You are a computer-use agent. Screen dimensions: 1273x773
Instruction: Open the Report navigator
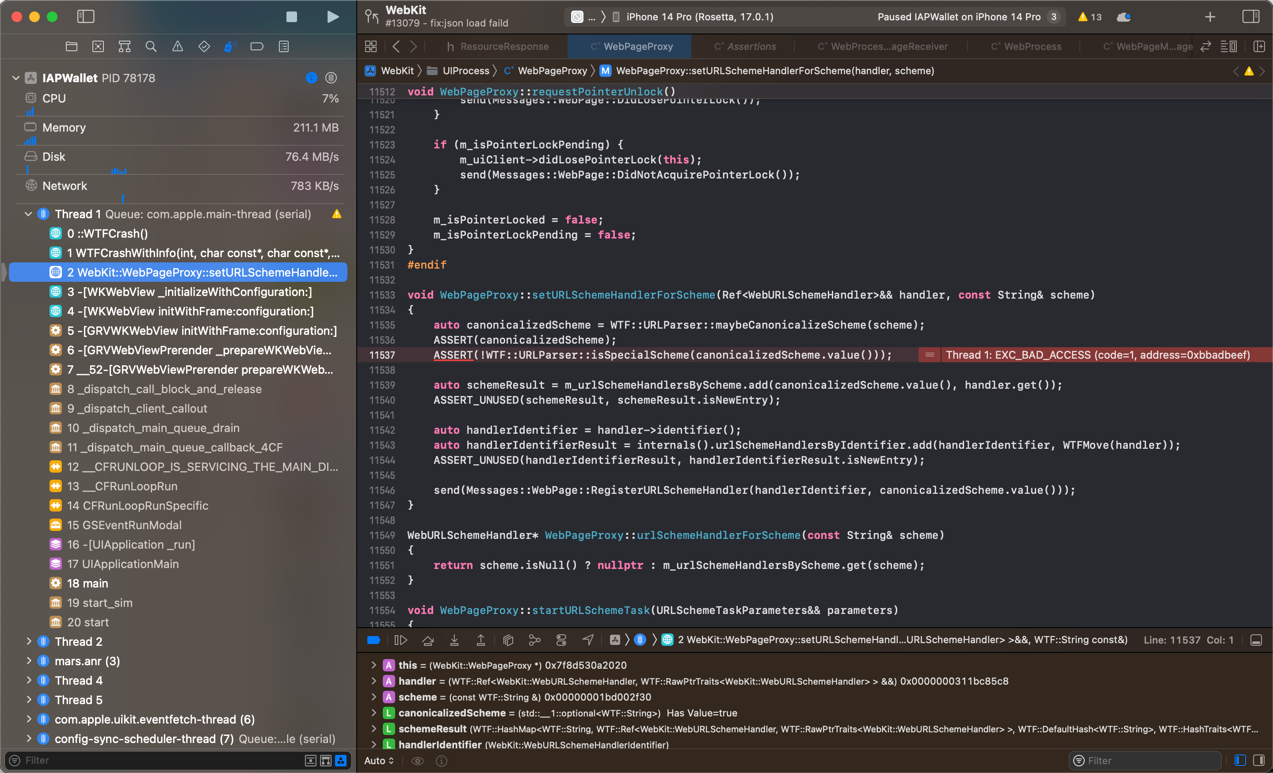pyautogui.click(x=284, y=46)
